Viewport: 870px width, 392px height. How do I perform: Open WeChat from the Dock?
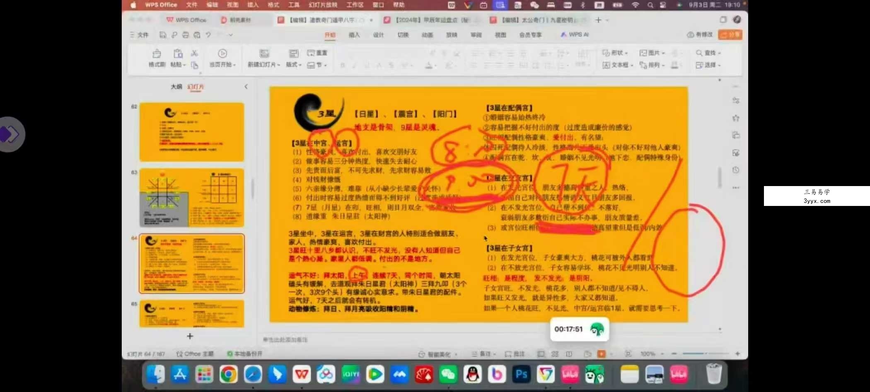point(448,375)
